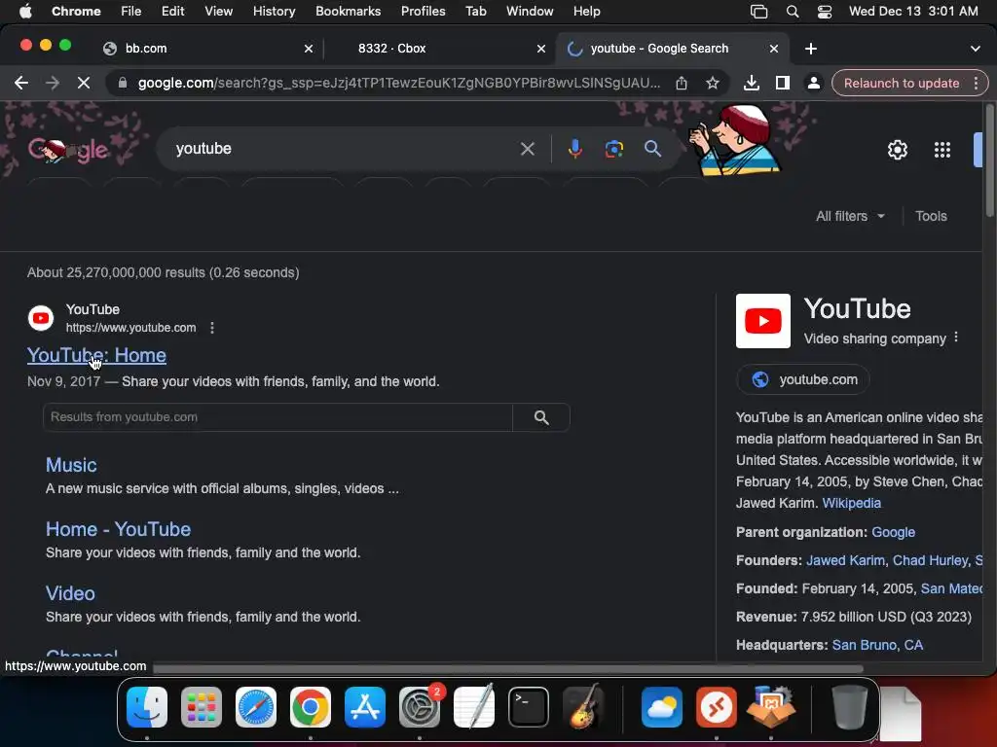Open the View menu
The height and width of the screenshot is (747, 997).
218,12
